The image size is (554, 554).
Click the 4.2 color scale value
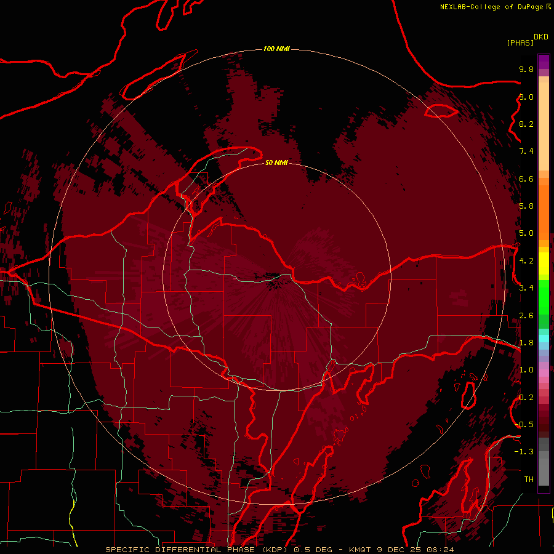pyautogui.click(x=526, y=261)
